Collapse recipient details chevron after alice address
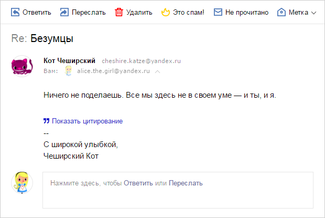 tap(158, 71)
